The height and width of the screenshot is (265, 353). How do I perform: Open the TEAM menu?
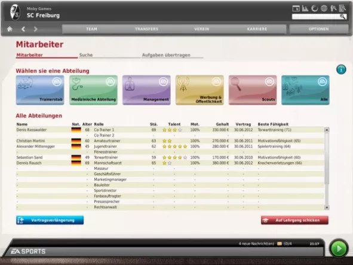click(91, 29)
